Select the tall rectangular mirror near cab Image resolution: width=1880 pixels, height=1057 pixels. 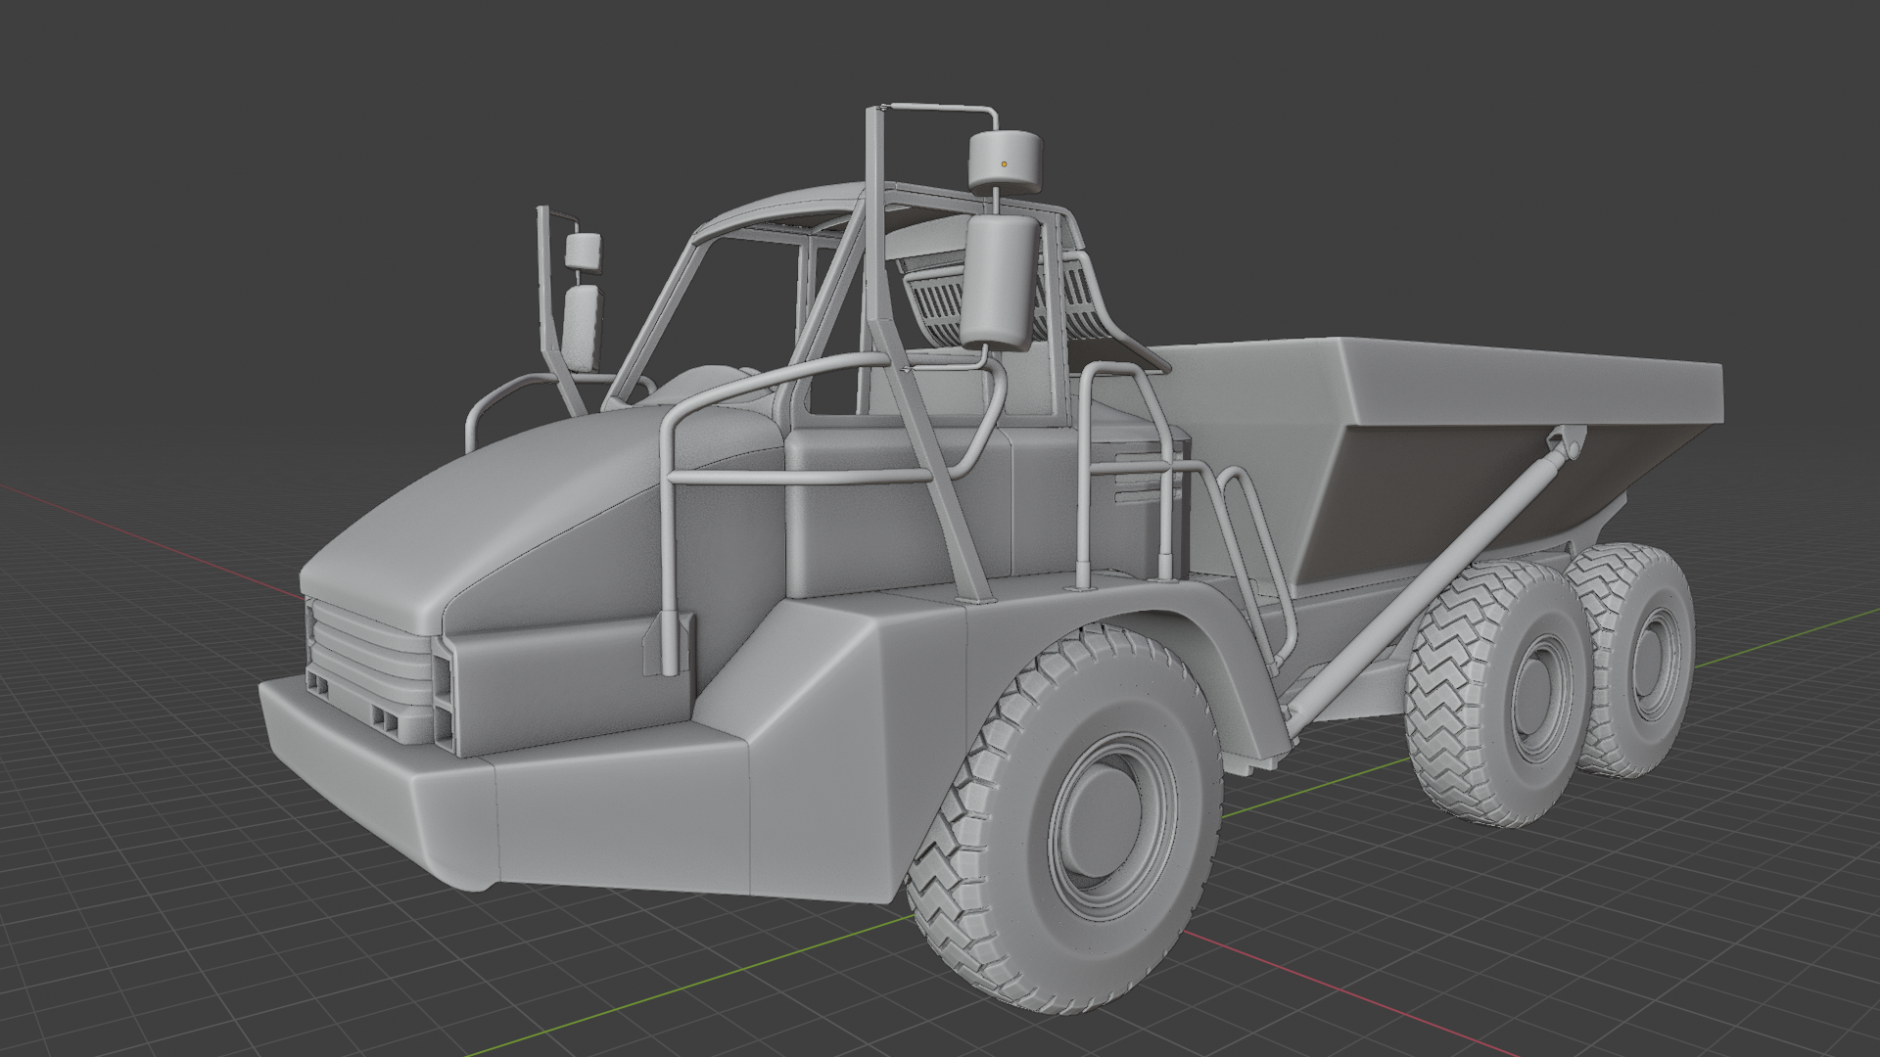(999, 282)
